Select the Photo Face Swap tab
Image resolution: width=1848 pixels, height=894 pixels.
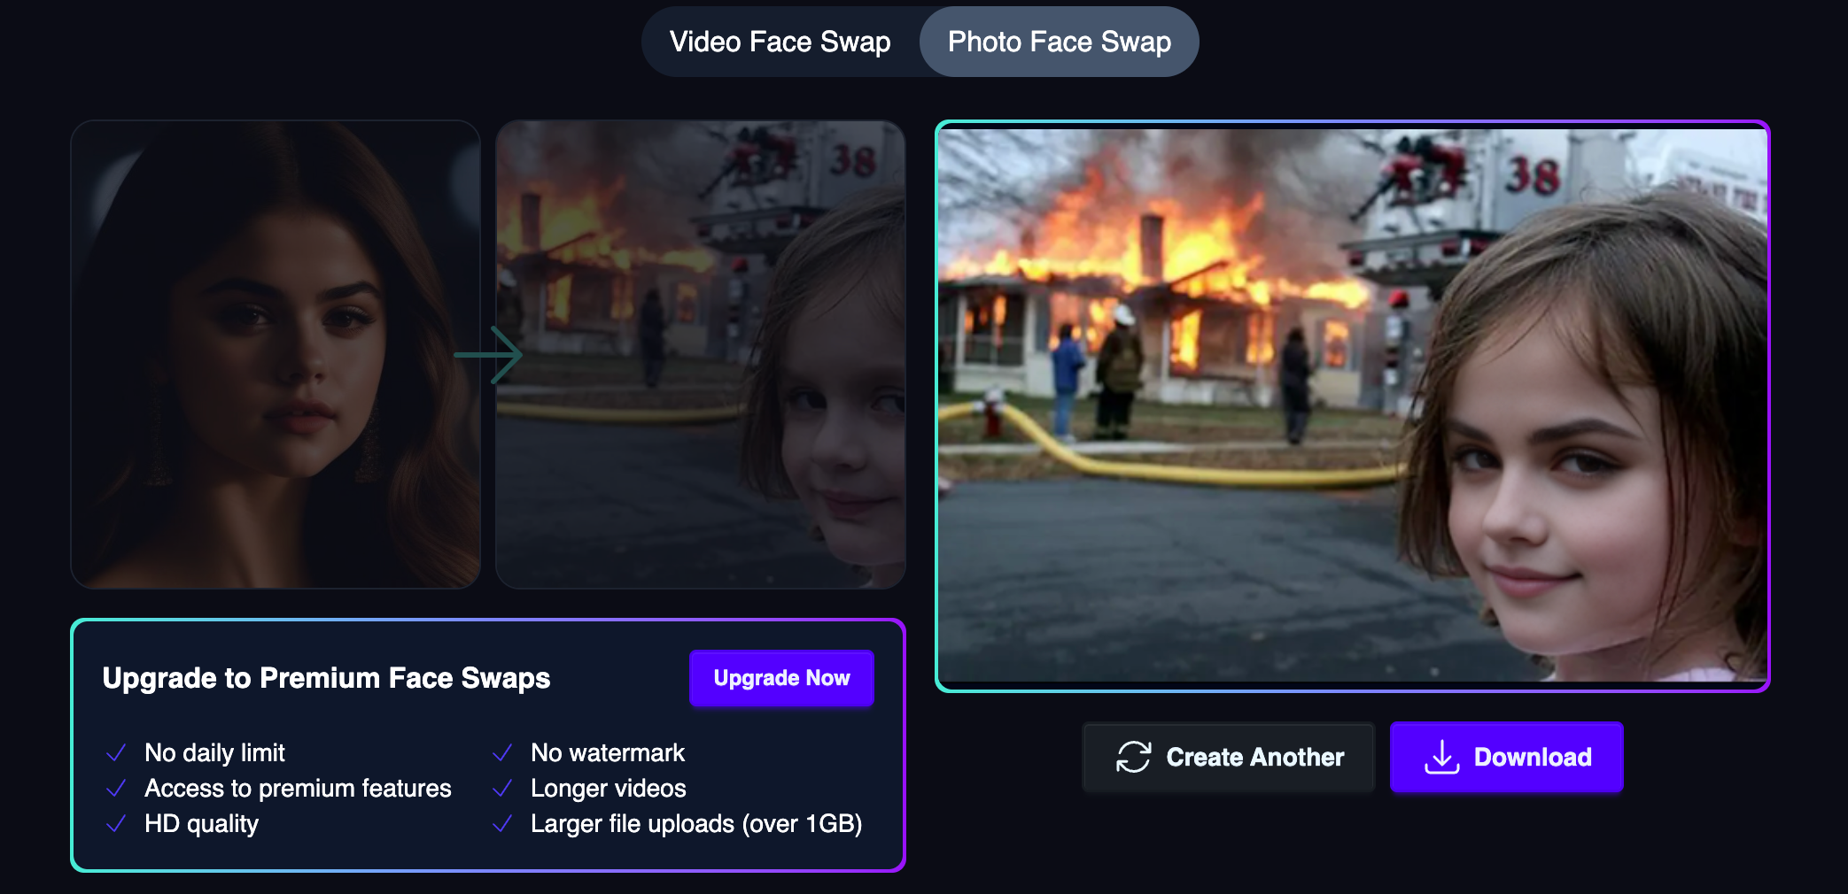1060,42
